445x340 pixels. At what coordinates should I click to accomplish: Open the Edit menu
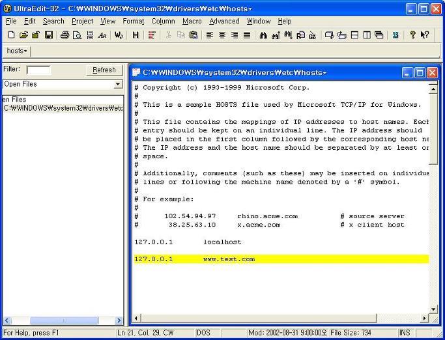[x=30, y=21]
